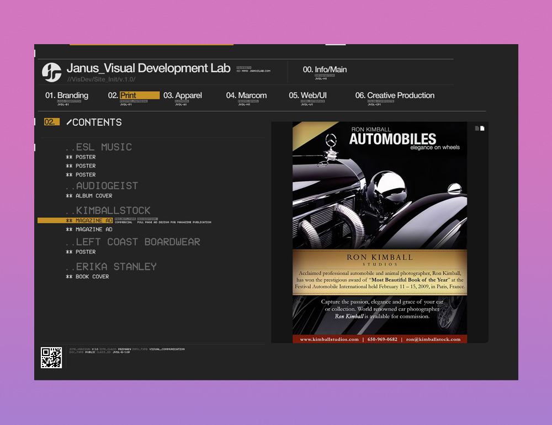Open the BOOK COVER entry
The height and width of the screenshot is (425, 552).
click(87, 277)
